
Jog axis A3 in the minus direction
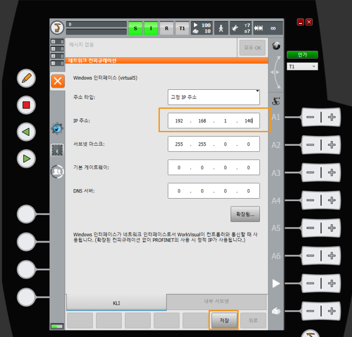tap(310, 172)
